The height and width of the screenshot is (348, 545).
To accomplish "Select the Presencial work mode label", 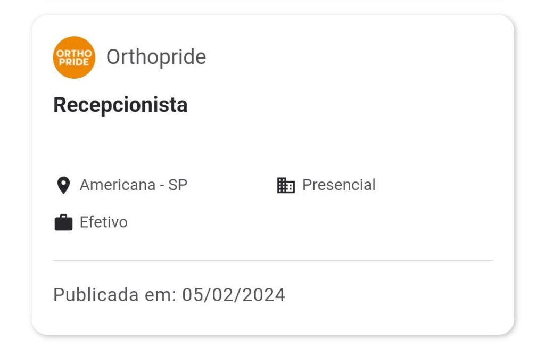I will (339, 185).
